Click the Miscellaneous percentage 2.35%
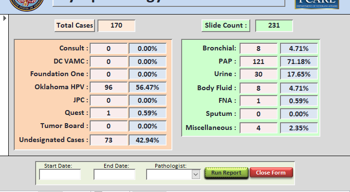Screen dimensions: 350x192 pos(299,128)
